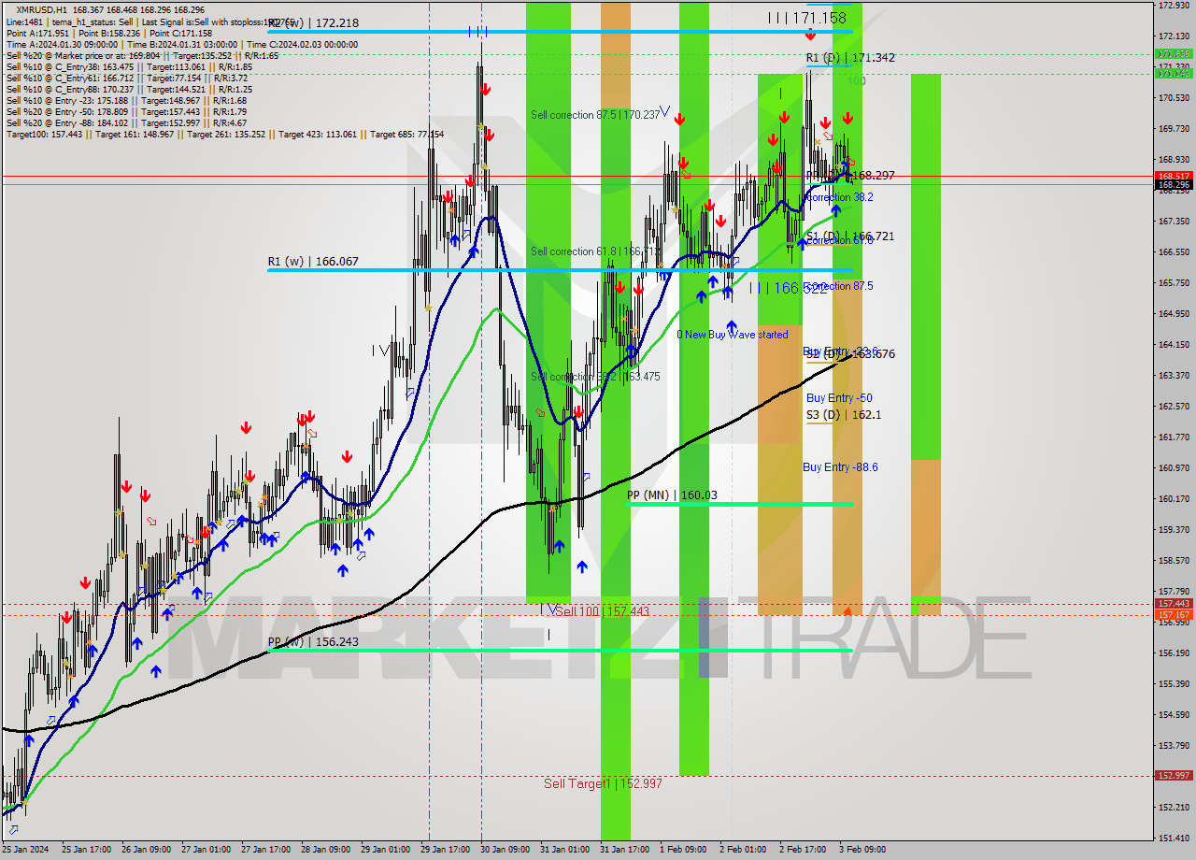This screenshot has height=860, width=1196.
Task: Click 'Sell correction 87.5 | 170.237' label
Action: (x=595, y=115)
